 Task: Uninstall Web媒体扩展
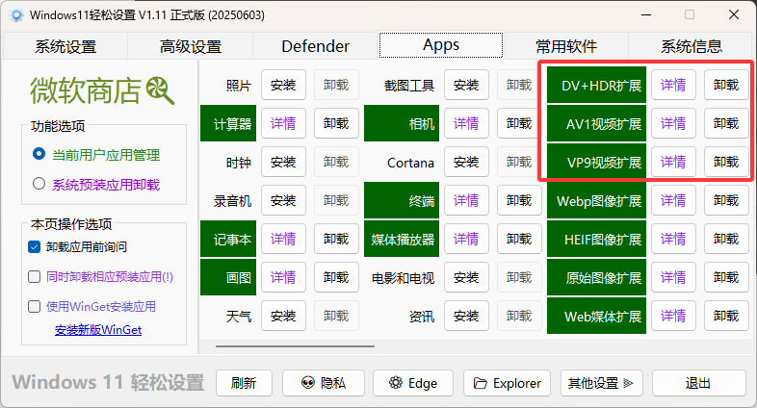coord(726,316)
